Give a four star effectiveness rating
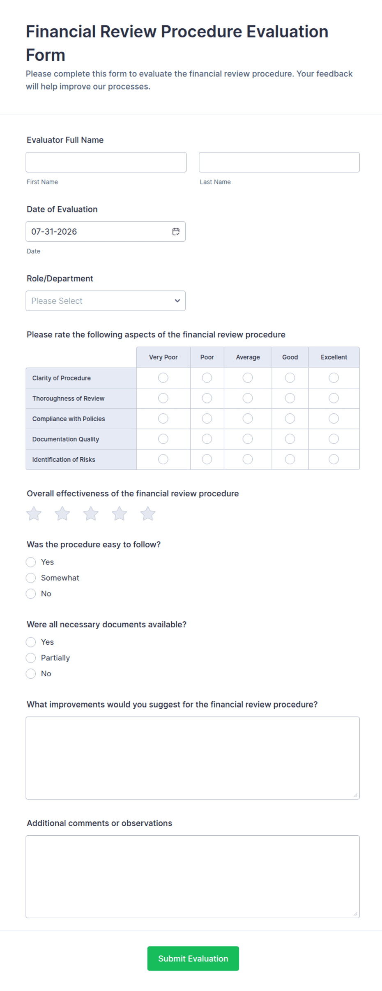382x991 pixels. [x=120, y=514]
